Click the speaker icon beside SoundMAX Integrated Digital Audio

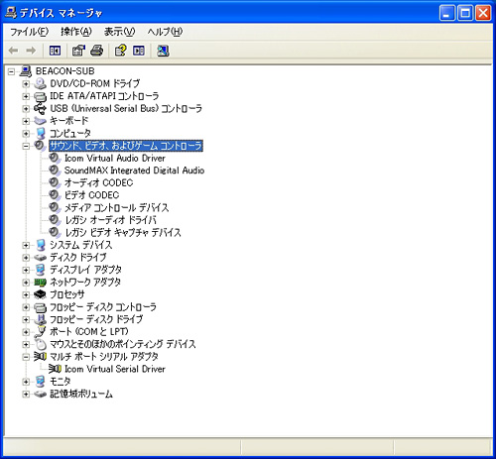coord(55,171)
